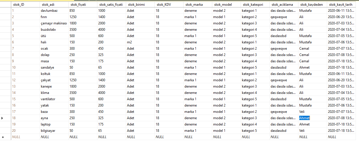Click the 'fırın' name cell
Image resolution: width=359 pixels, height=143 pixels.
tap(54, 17)
